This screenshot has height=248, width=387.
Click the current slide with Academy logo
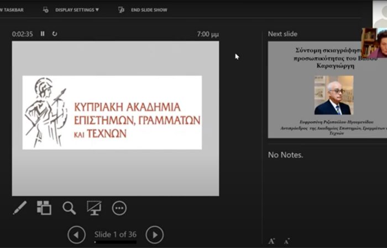[x=115, y=118]
